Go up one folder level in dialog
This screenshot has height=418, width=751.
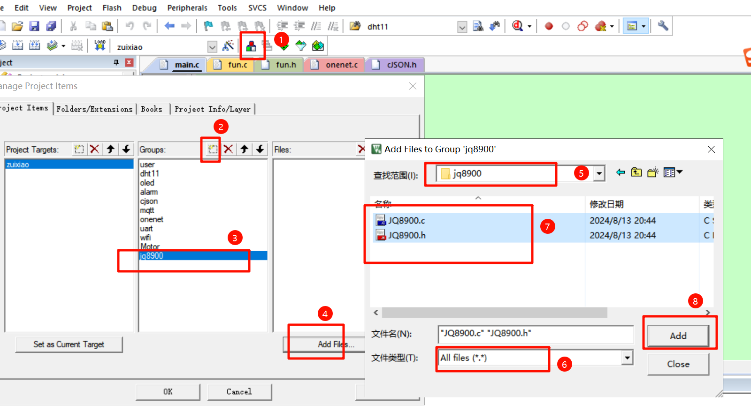tap(636, 172)
